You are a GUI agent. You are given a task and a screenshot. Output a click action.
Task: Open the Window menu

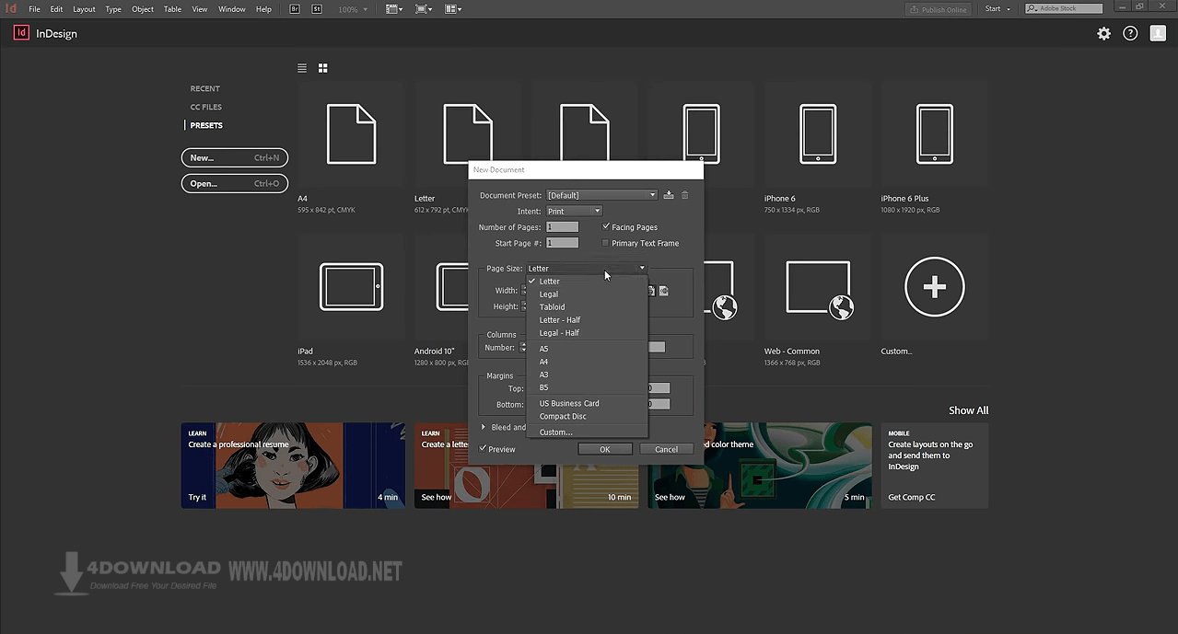232,9
